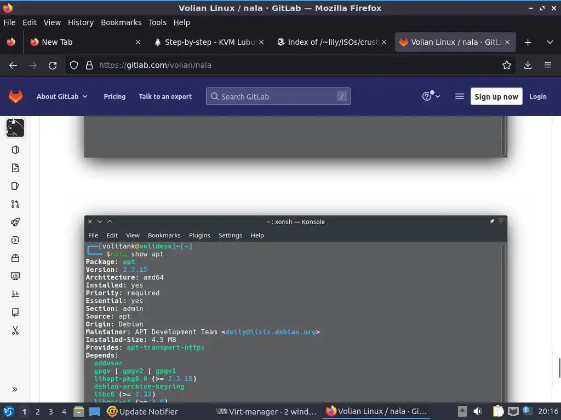Open the clipboard tray icon

click(498, 411)
